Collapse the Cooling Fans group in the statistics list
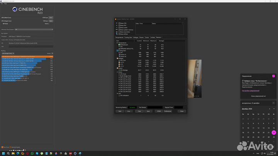This screenshot has width=278, height=156. tap(117, 50)
